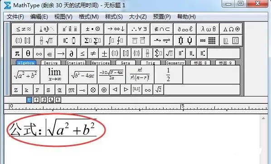
Task: Open the subscript and superscript templates palette
Action: (x=69, y=40)
